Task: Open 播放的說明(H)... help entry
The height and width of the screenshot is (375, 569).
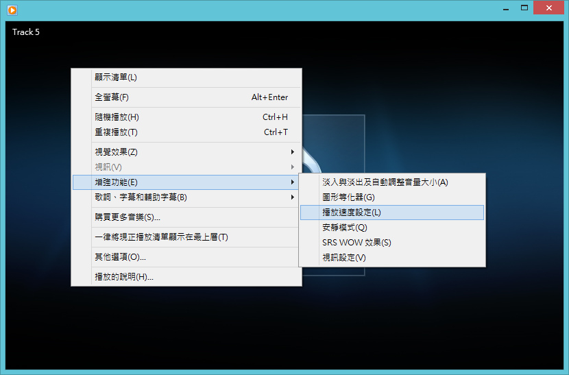Action: click(x=186, y=276)
